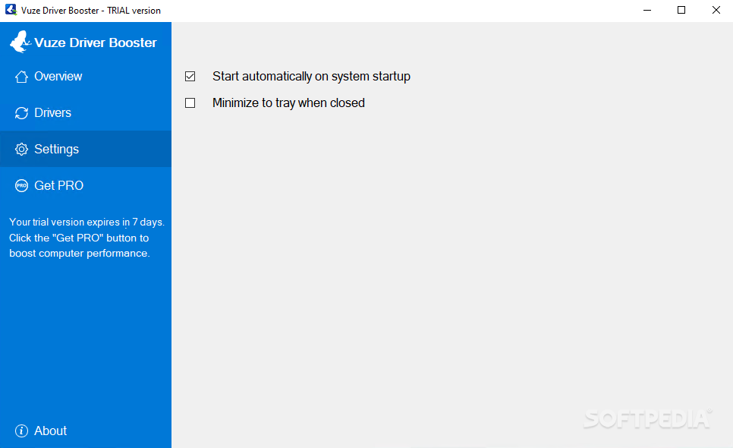The height and width of the screenshot is (448, 733).
Task: Minimize the Vuze Driver Booster window
Action: (x=647, y=11)
